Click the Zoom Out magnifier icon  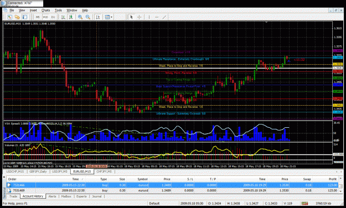coord(88,17)
